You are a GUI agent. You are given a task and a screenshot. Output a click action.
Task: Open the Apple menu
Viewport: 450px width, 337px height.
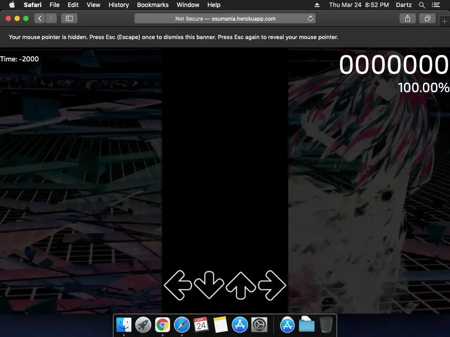tap(12, 5)
